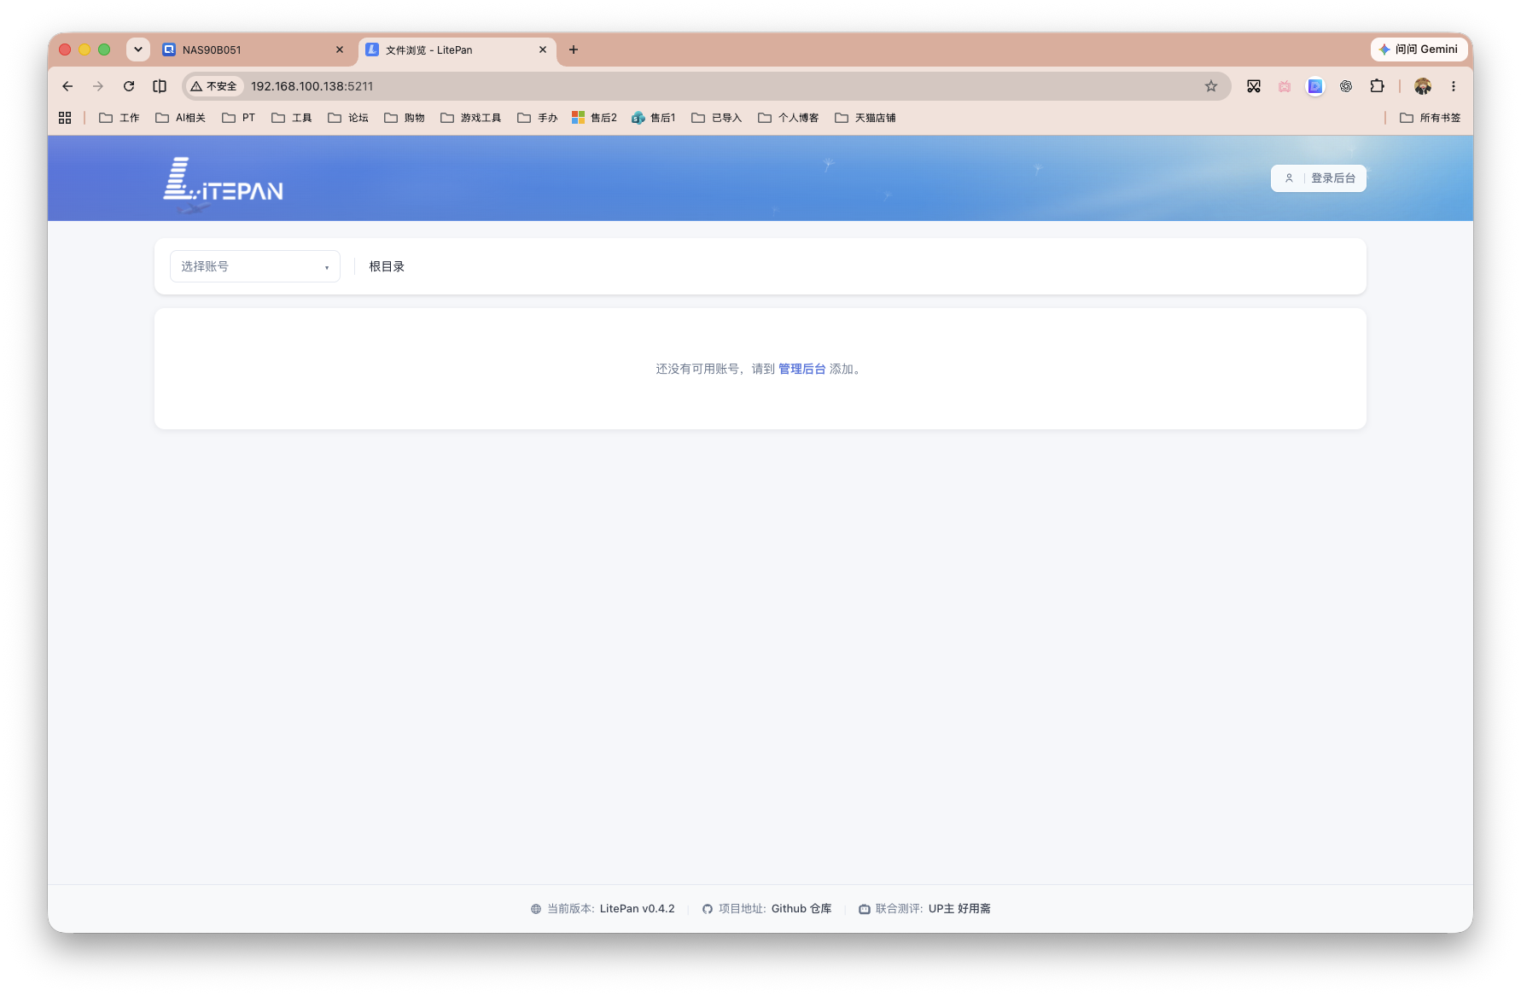Toggle the browser side panel icon
This screenshot has height=996, width=1521.
click(x=160, y=86)
